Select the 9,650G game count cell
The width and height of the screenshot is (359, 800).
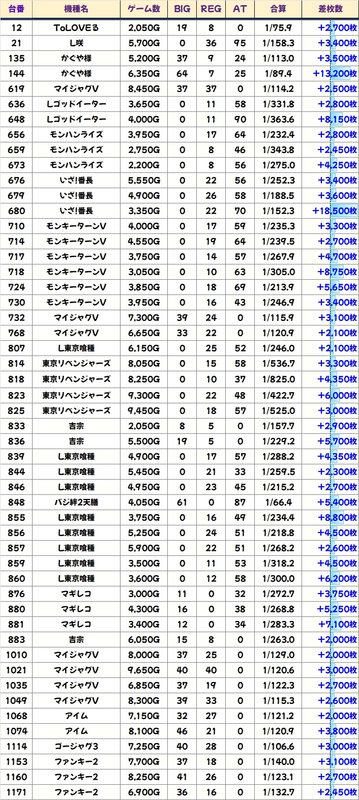point(144,670)
